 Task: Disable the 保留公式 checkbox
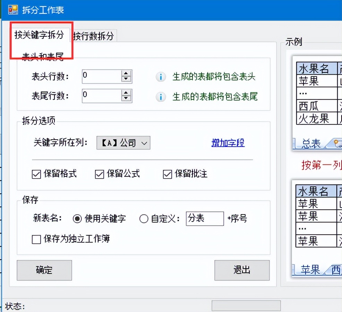(99, 174)
